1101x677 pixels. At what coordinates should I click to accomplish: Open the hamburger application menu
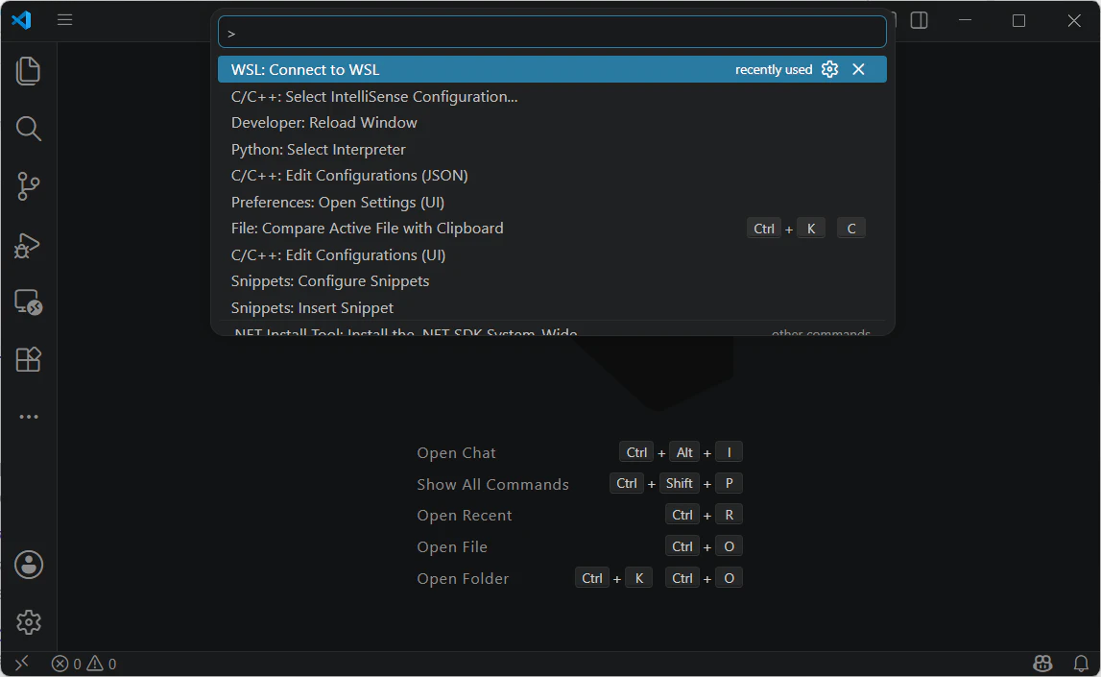(x=64, y=19)
